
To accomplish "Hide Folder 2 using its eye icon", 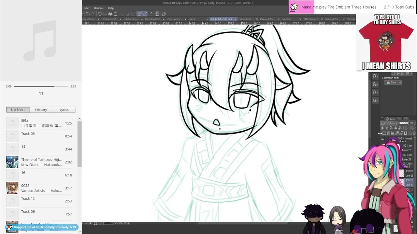I will 382,139.
